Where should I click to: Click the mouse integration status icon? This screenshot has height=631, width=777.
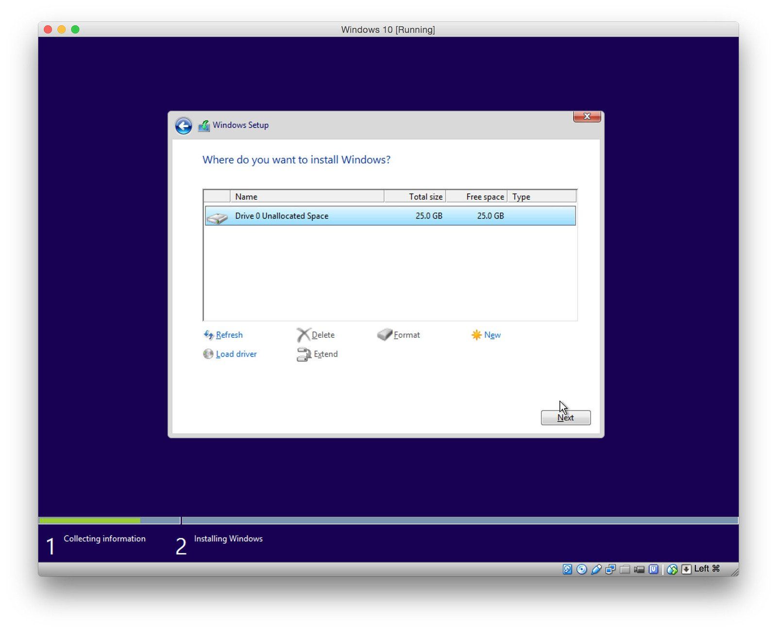(672, 569)
